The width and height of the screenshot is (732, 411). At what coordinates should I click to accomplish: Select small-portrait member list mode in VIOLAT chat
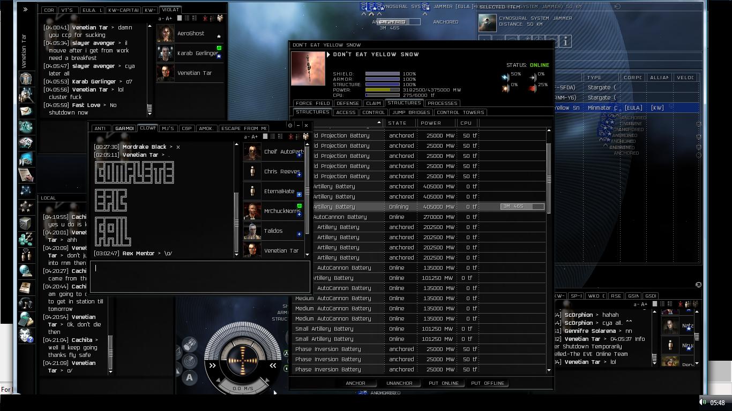186,18
